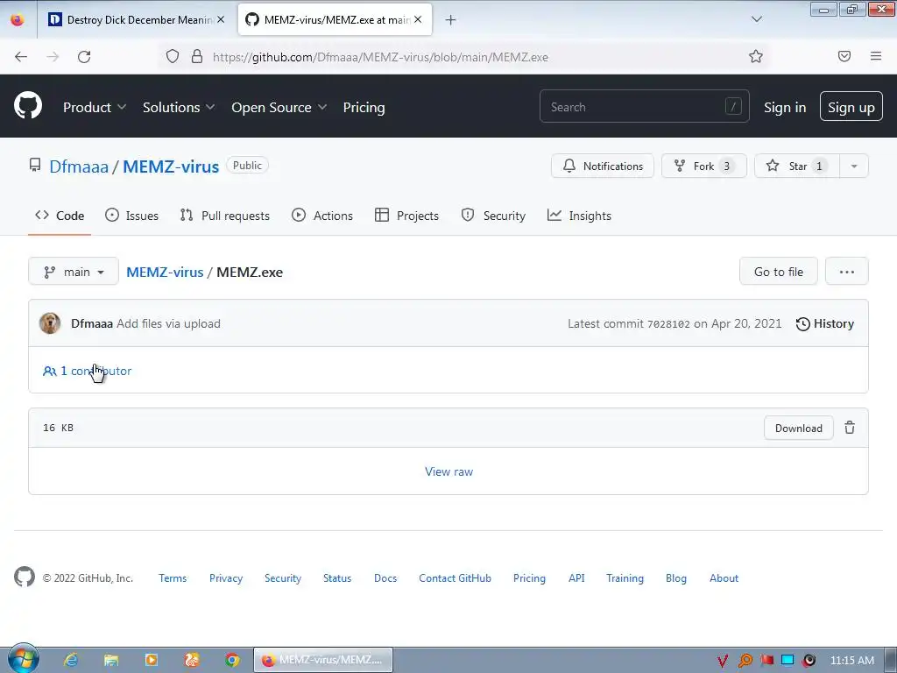
Task: Click the Fork button
Action: tap(704, 166)
